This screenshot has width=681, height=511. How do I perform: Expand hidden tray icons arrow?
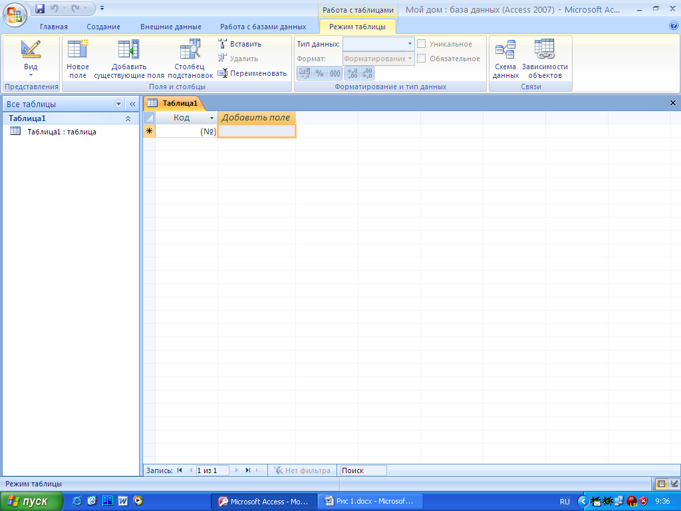[x=583, y=502]
